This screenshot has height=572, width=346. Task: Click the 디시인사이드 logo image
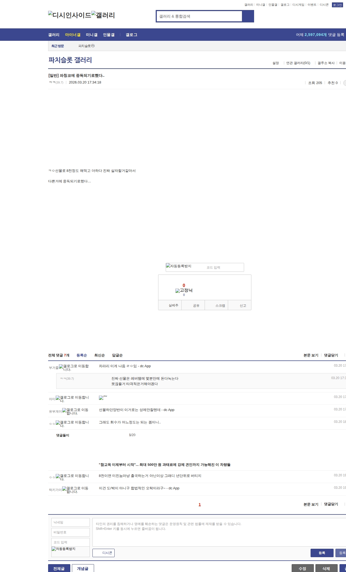70,15
